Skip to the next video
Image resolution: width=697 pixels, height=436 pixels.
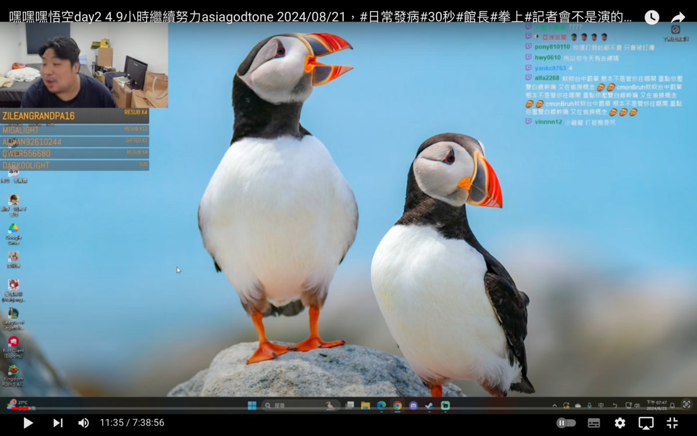[58, 423]
